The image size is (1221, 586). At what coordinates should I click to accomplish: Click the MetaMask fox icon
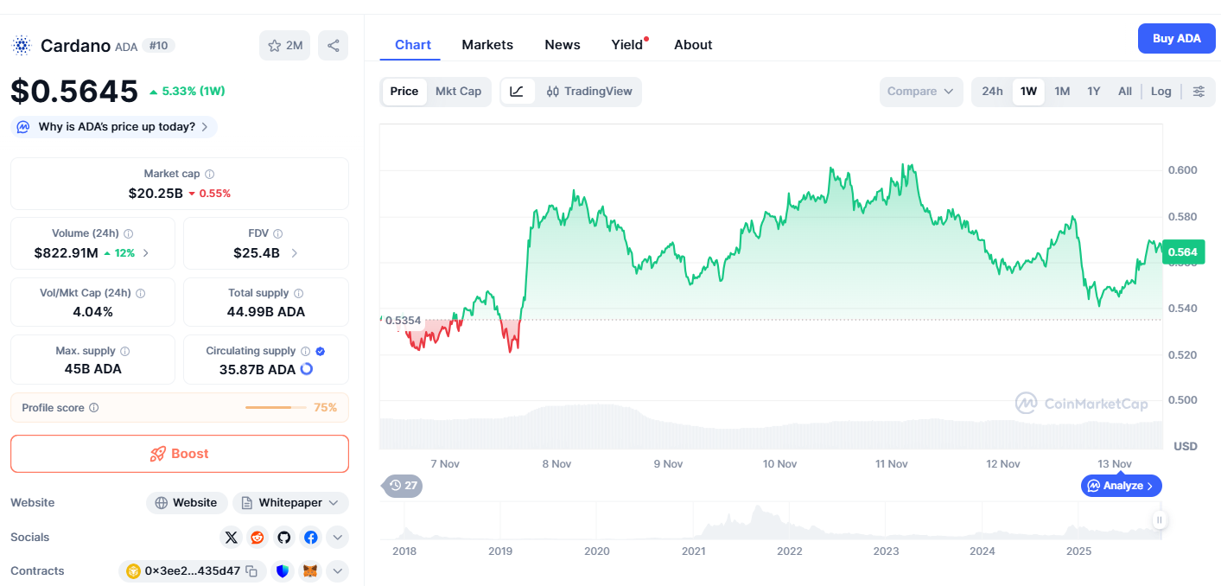point(308,571)
